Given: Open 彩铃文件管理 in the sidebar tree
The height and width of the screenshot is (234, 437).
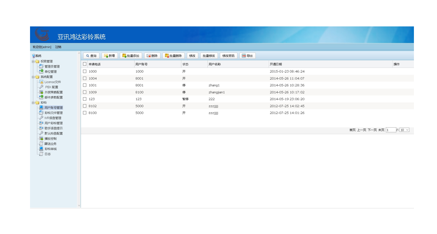Looking at the screenshot, I should (x=53, y=113).
